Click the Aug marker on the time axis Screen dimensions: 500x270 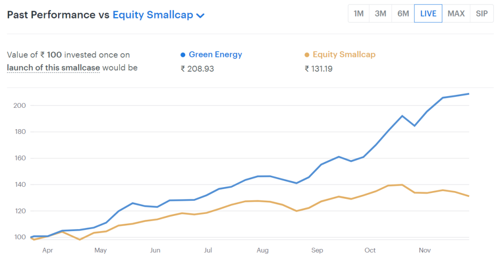[262, 251]
